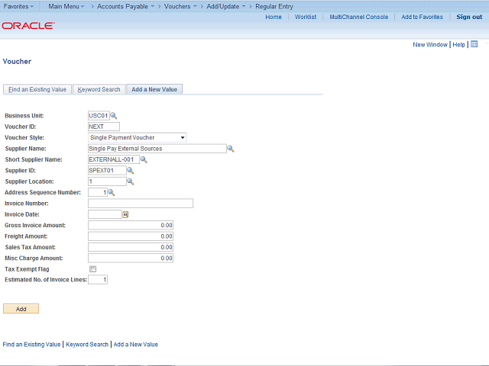Open MultiChannel Console link

tap(359, 17)
